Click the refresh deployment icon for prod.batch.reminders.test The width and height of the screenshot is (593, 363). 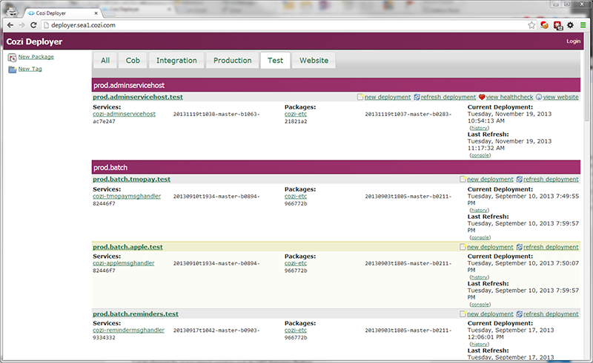point(520,314)
